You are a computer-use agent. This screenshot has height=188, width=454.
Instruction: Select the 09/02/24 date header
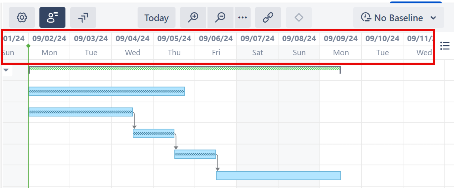click(49, 39)
